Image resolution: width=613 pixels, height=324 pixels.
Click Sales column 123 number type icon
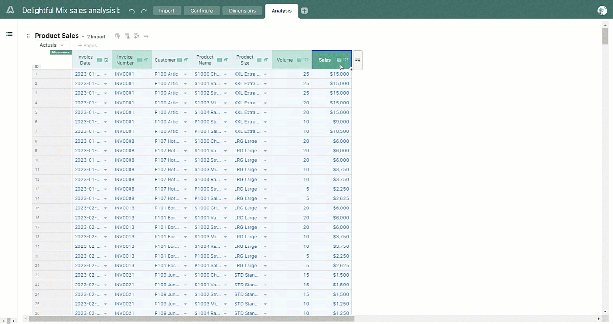coord(346,60)
